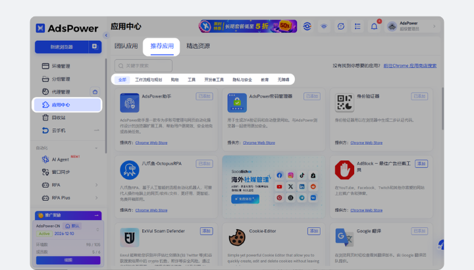Select 应用中心 in the sidebar
This screenshot has height=270, width=474.
click(66, 105)
